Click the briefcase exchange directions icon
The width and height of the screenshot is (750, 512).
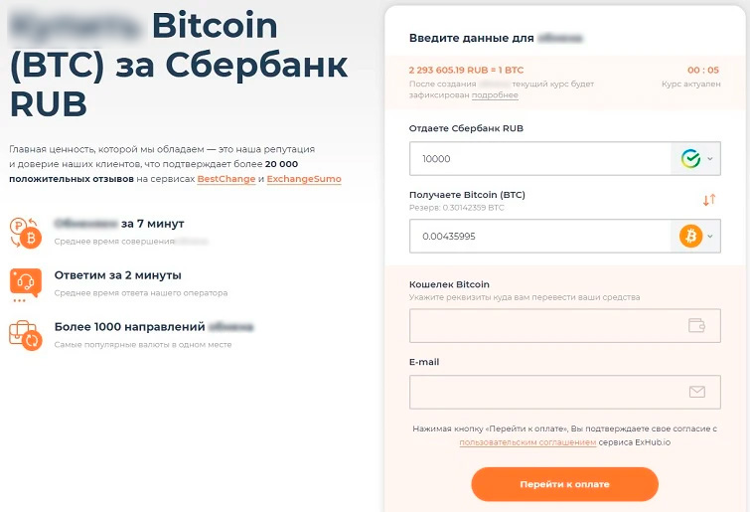click(25, 333)
